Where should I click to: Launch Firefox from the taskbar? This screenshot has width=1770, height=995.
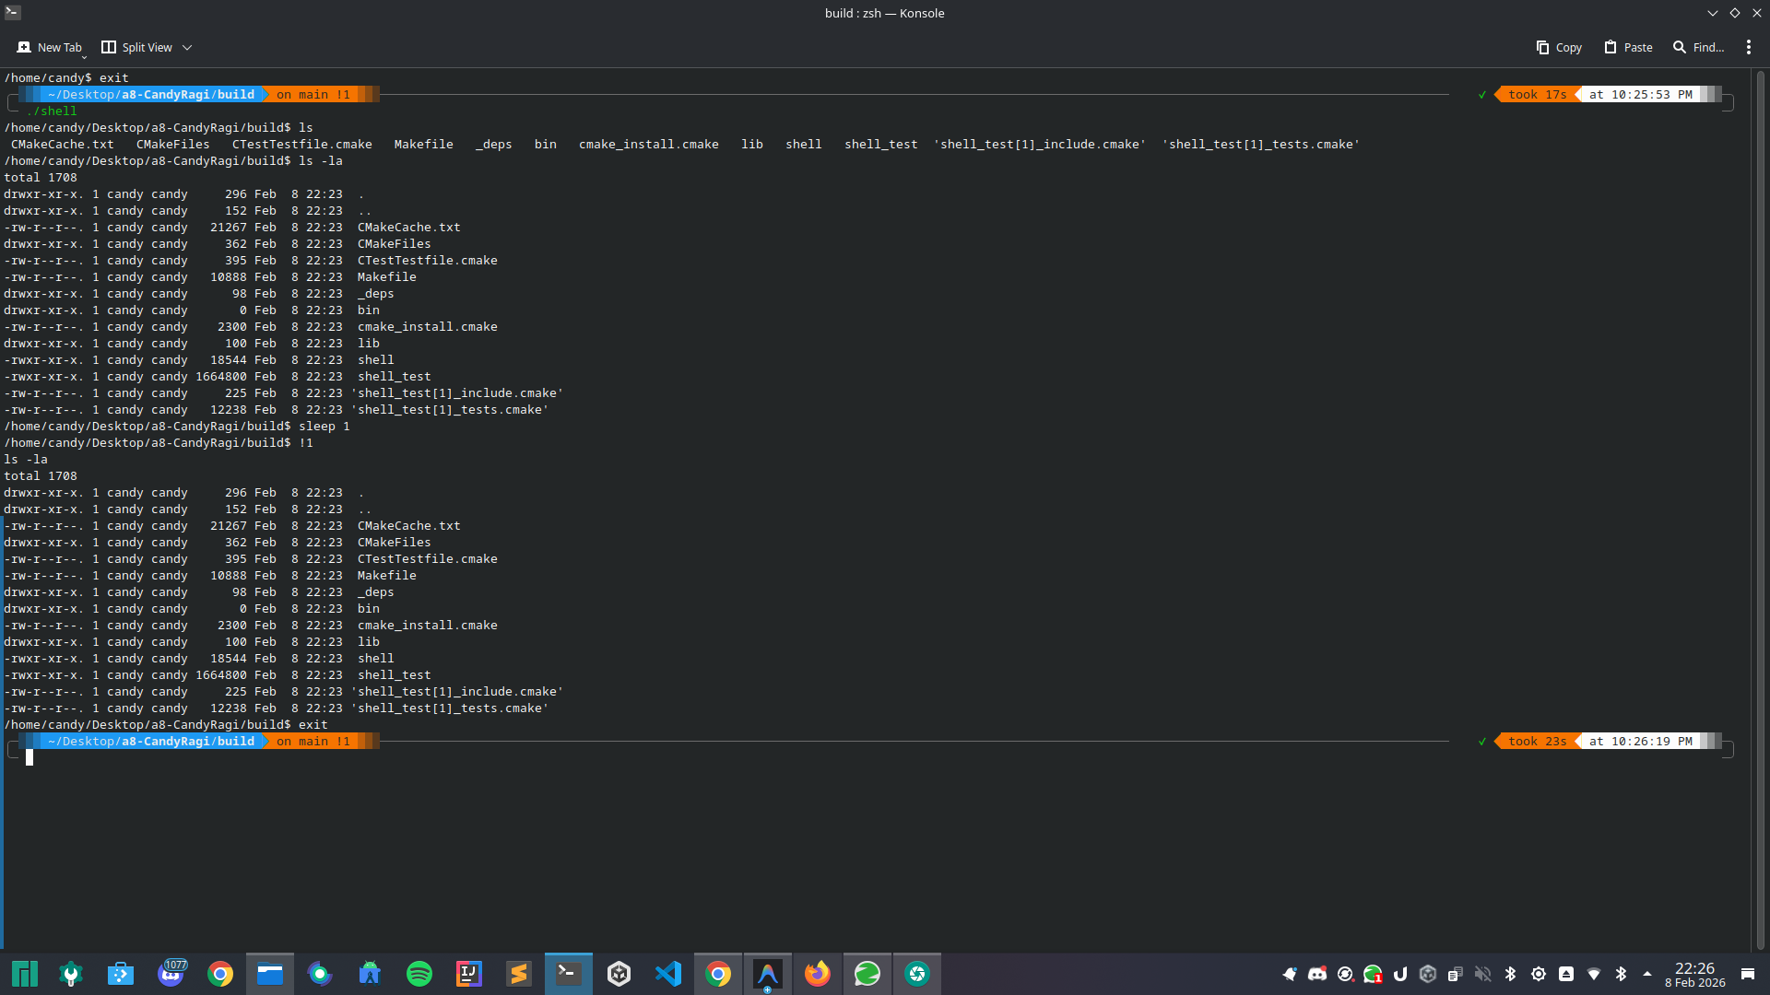[x=817, y=973]
